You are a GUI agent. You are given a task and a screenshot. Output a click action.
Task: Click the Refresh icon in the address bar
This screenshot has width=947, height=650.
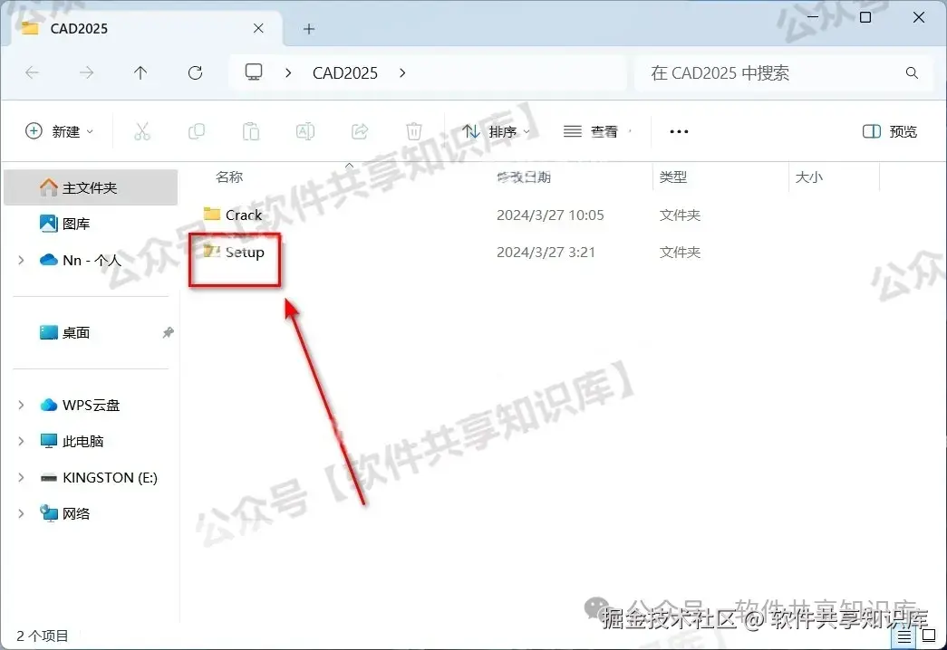(x=195, y=73)
